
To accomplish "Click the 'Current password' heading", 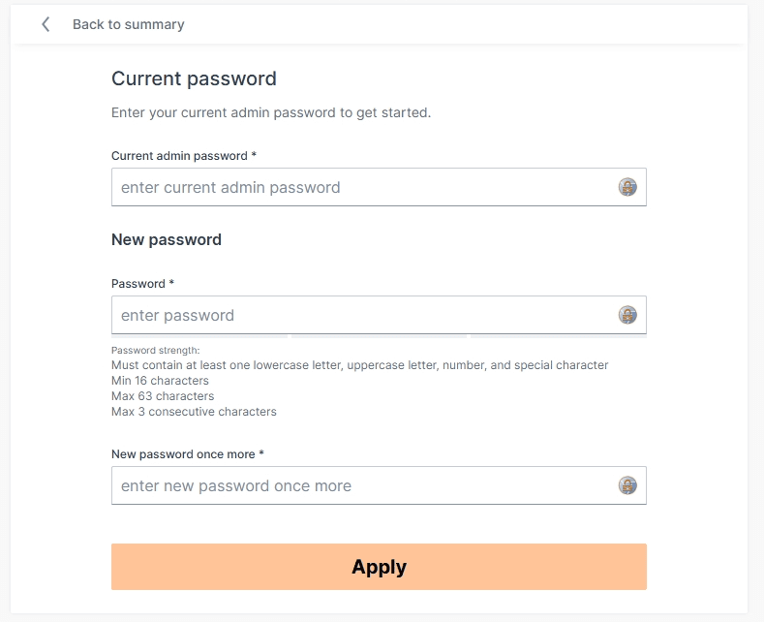I will (194, 78).
